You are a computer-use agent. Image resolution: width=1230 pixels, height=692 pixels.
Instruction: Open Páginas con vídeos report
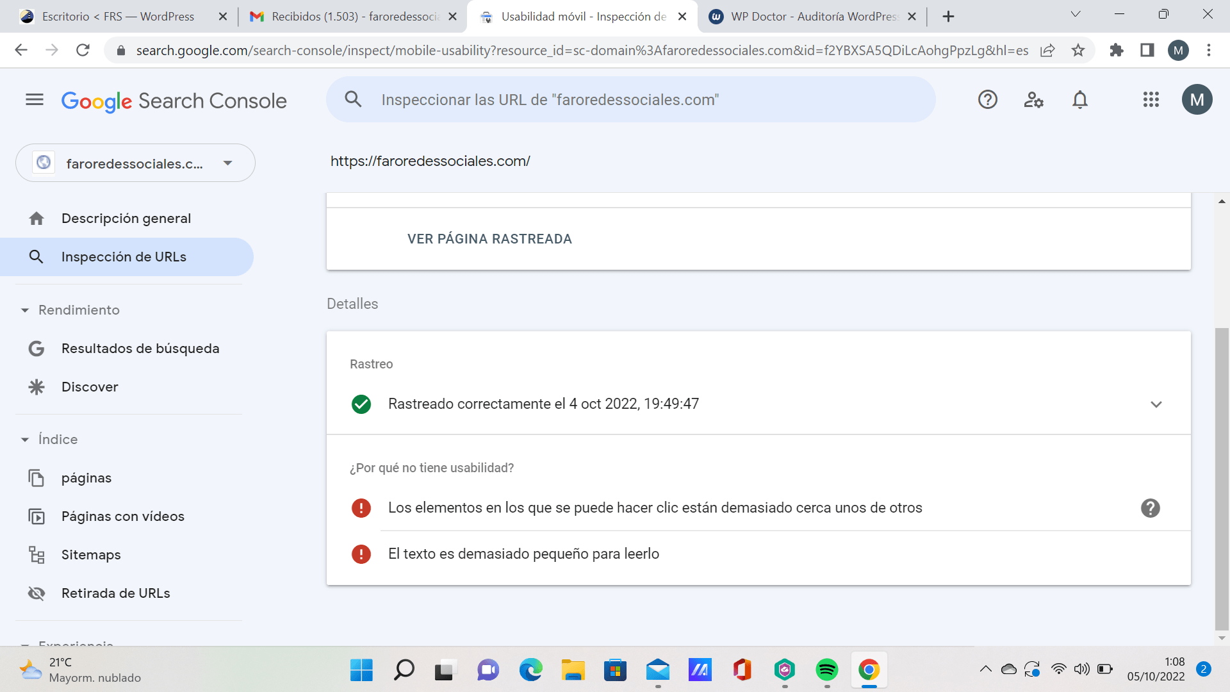point(127,516)
